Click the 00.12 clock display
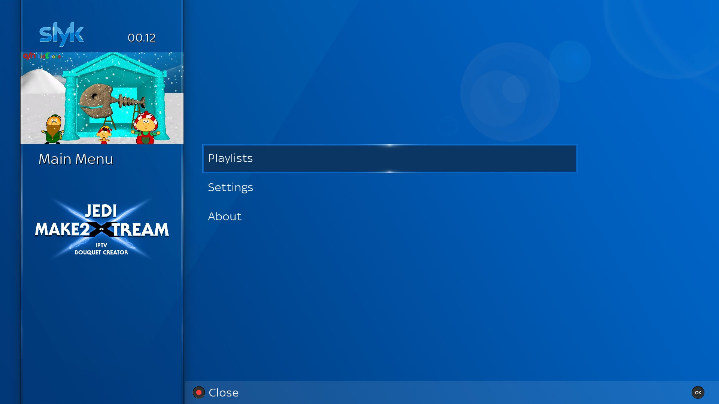719x404 pixels. coord(142,38)
